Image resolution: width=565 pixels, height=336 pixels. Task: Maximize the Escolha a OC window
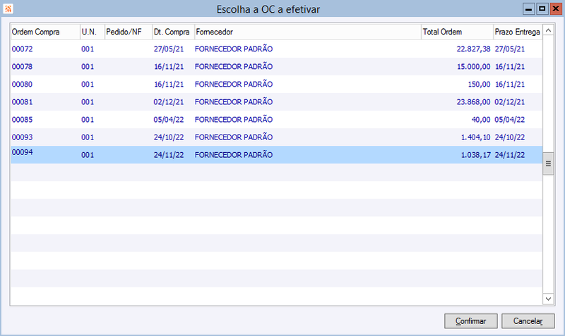click(542, 9)
